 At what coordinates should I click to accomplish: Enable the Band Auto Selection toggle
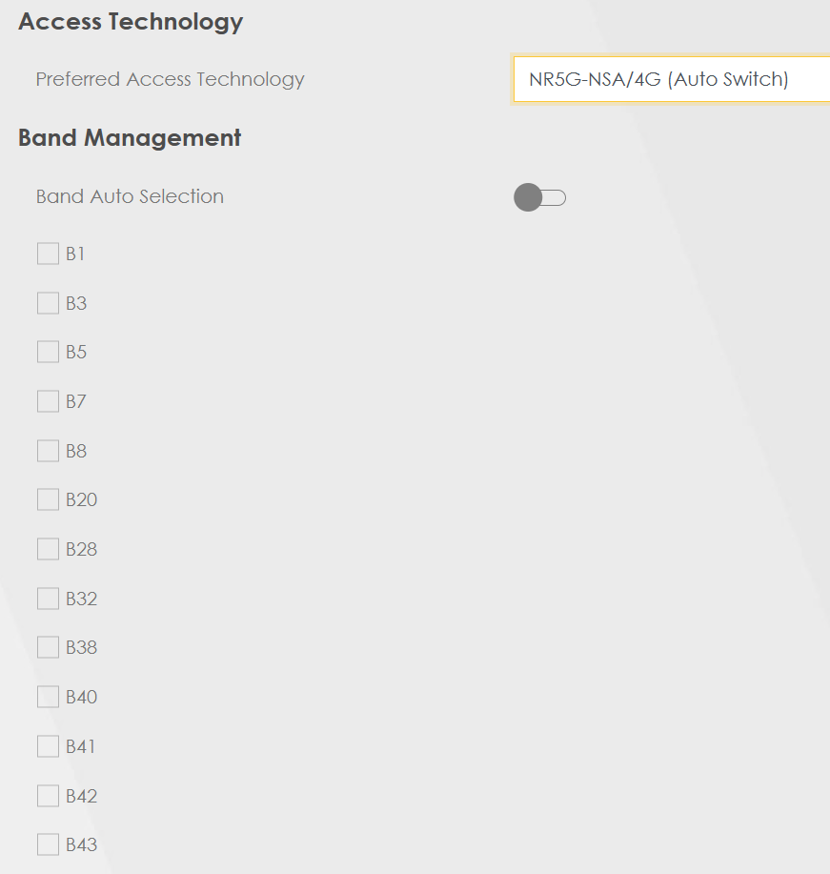point(539,197)
